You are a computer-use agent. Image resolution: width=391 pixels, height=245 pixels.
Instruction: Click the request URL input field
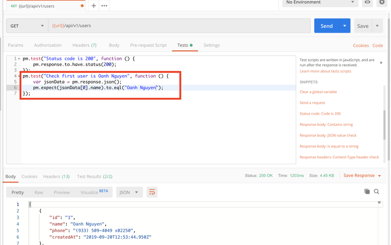[179, 26]
